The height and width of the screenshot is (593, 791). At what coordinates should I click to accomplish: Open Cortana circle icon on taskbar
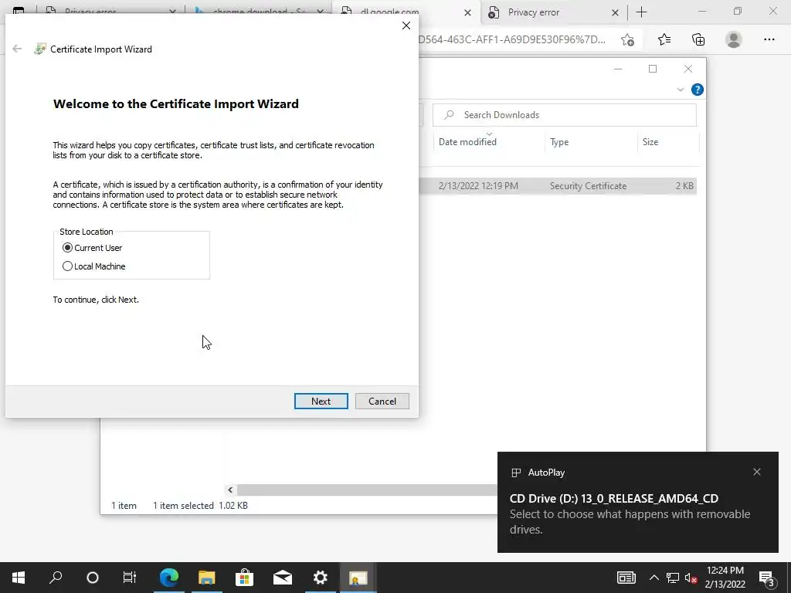pyautogui.click(x=93, y=578)
